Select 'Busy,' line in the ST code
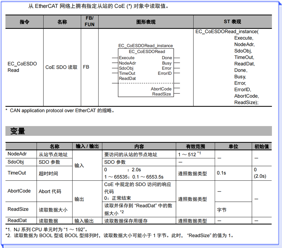Screen dimensions: 282x248 [240, 77]
